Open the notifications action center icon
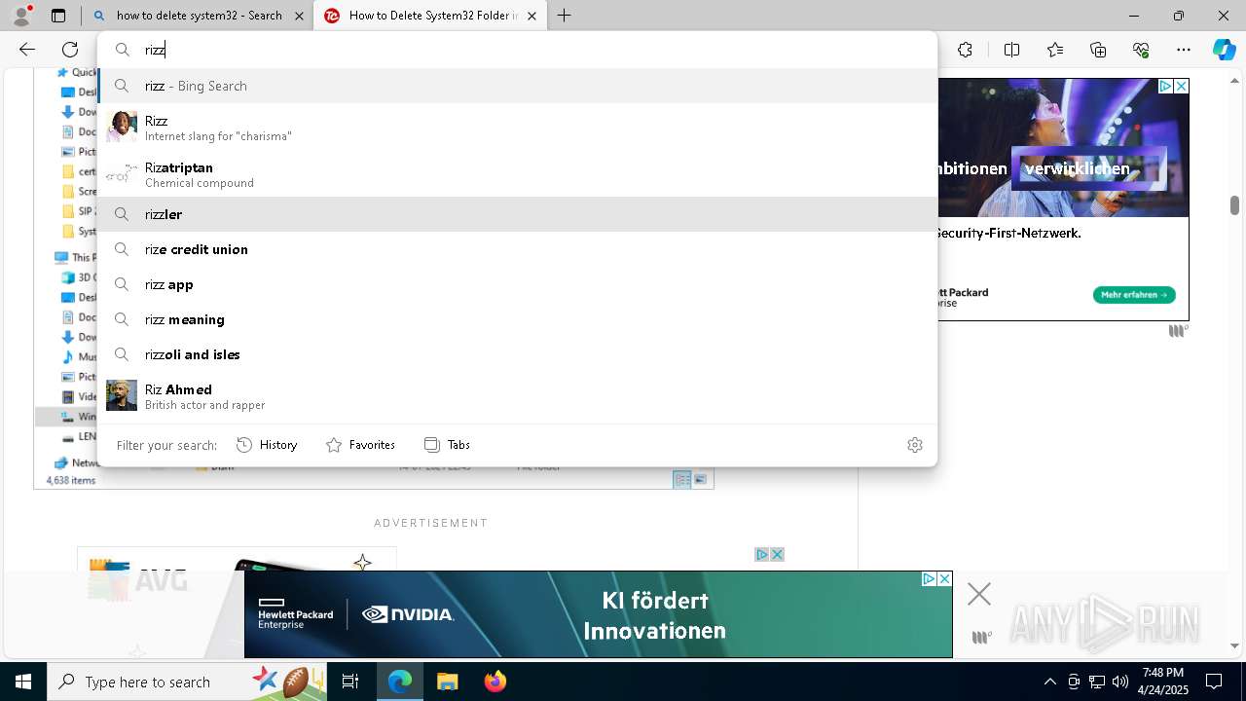This screenshot has width=1246, height=701. click(1214, 682)
